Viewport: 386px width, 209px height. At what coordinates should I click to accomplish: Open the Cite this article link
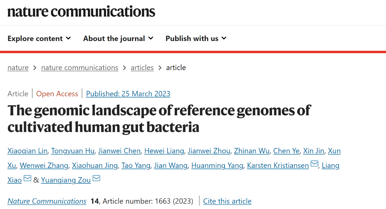point(227,201)
